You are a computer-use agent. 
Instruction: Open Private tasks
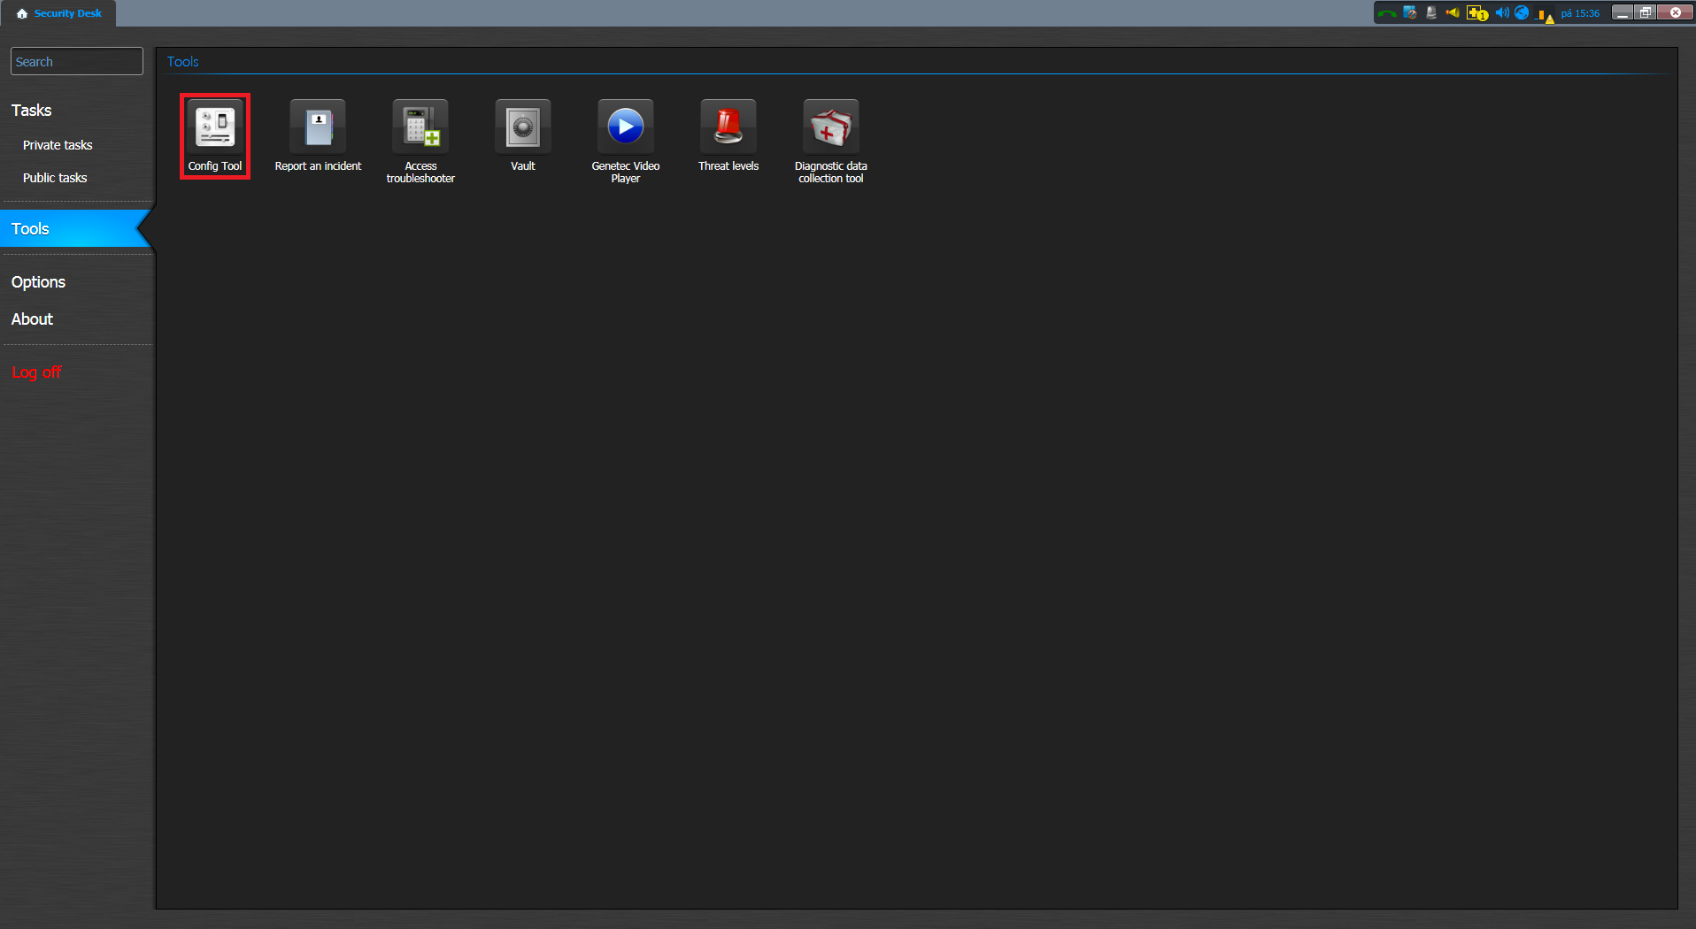(x=58, y=145)
